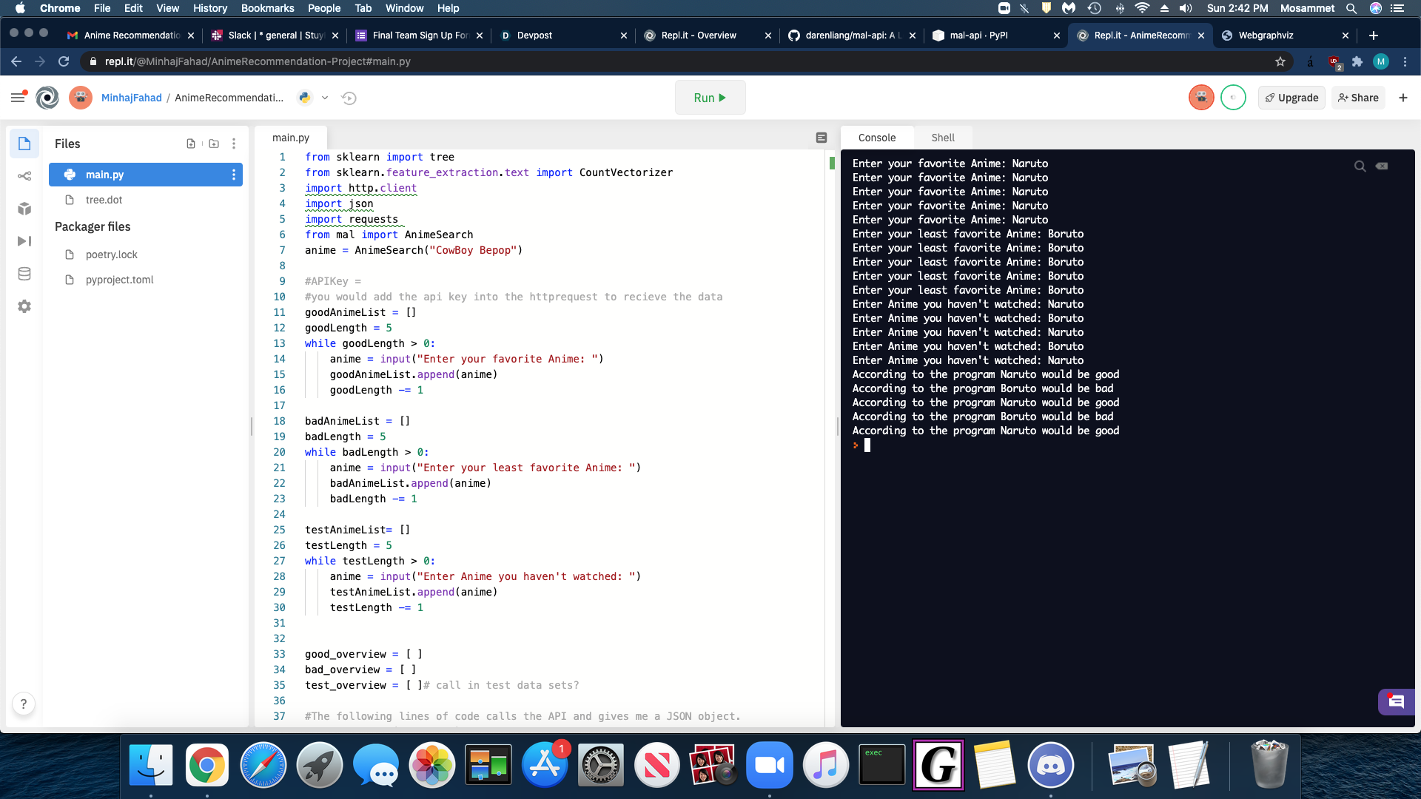Toggle the hamburger sidebar menu

[18, 97]
